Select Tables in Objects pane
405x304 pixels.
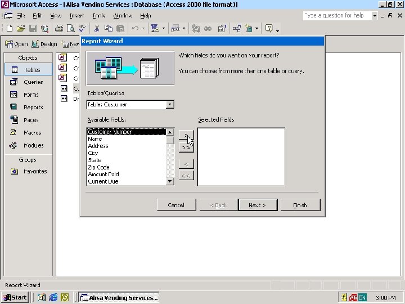29,70
